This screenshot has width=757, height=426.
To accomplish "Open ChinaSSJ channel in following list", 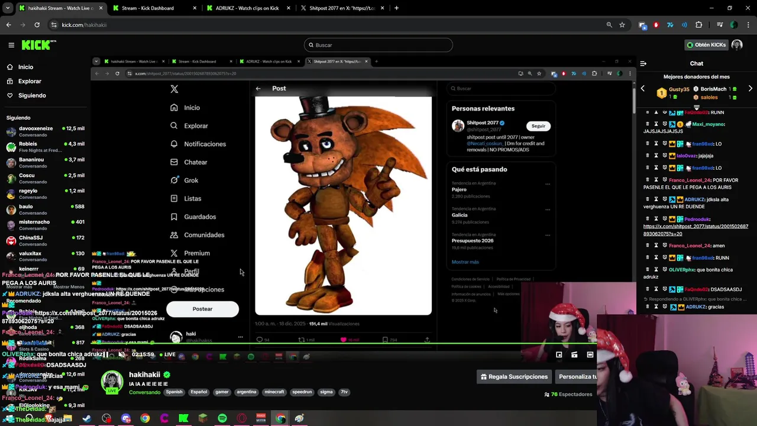I will (x=45, y=241).
